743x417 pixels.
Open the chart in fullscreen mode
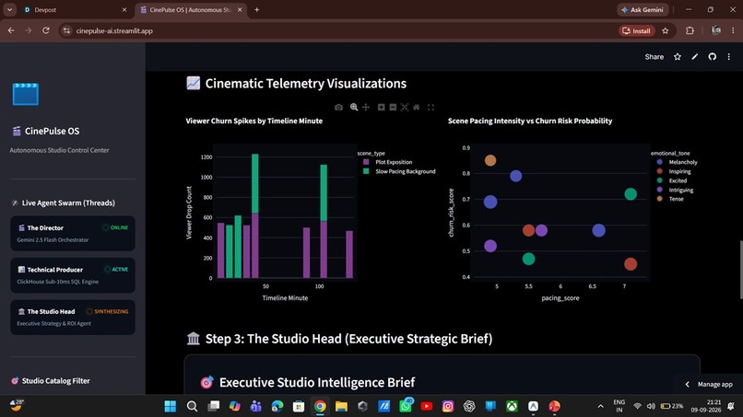(x=430, y=108)
